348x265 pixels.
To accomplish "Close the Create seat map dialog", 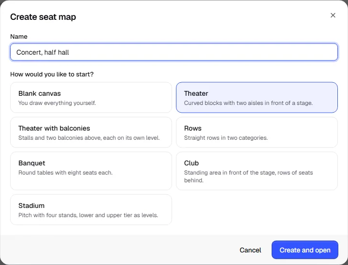I will 333,15.
